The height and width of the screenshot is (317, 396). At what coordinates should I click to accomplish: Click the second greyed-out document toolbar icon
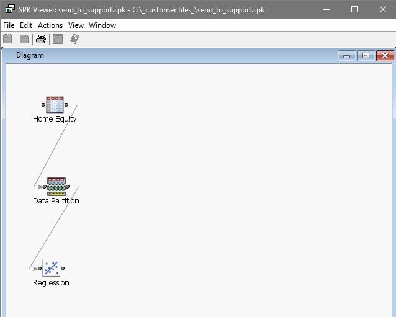(24, 39)
